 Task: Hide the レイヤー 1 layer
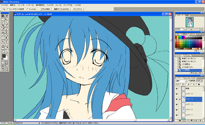pos(177,115)
